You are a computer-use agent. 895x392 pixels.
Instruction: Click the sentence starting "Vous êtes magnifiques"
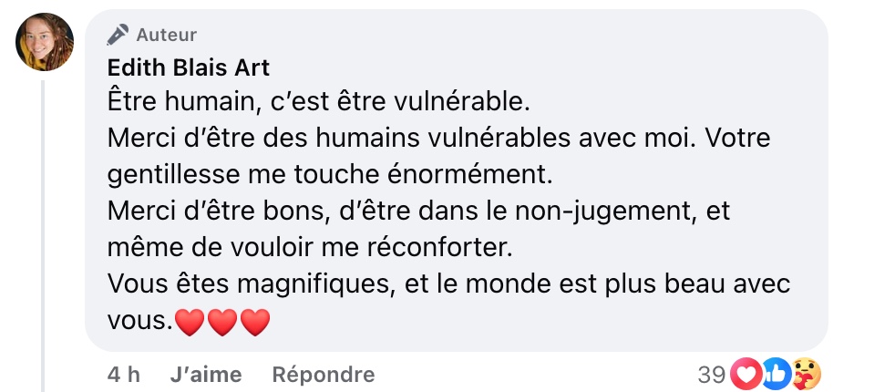(x=447, y=284)
